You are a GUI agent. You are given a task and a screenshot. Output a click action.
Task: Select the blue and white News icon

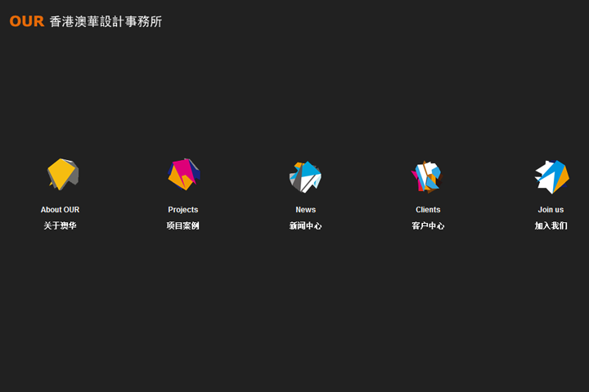point(305,176)
